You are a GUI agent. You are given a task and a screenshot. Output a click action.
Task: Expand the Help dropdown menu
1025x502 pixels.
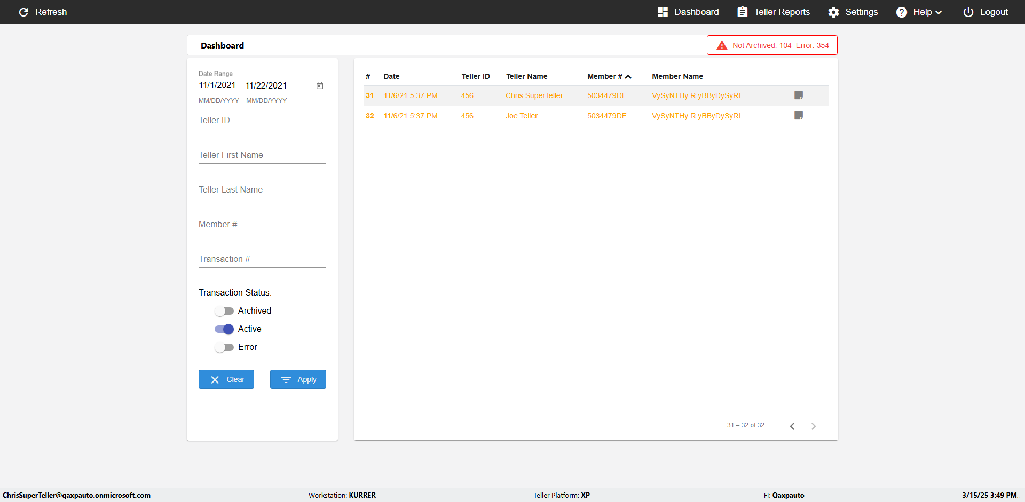point(919,12)
